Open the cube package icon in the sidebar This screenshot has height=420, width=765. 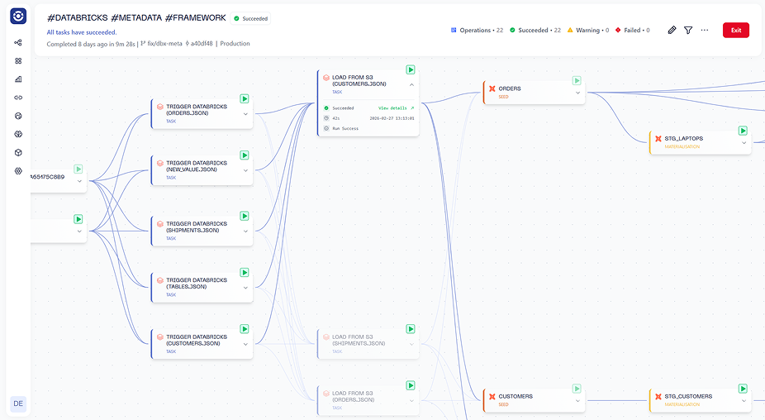pyautogui.click(x=18, y=152)
